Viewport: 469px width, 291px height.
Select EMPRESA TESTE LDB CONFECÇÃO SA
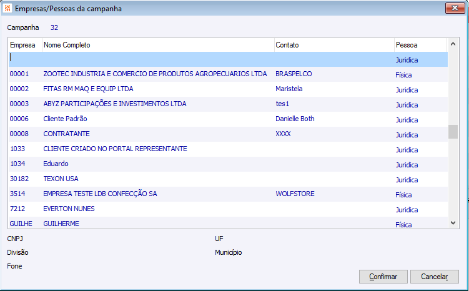(x=100, y=194)
